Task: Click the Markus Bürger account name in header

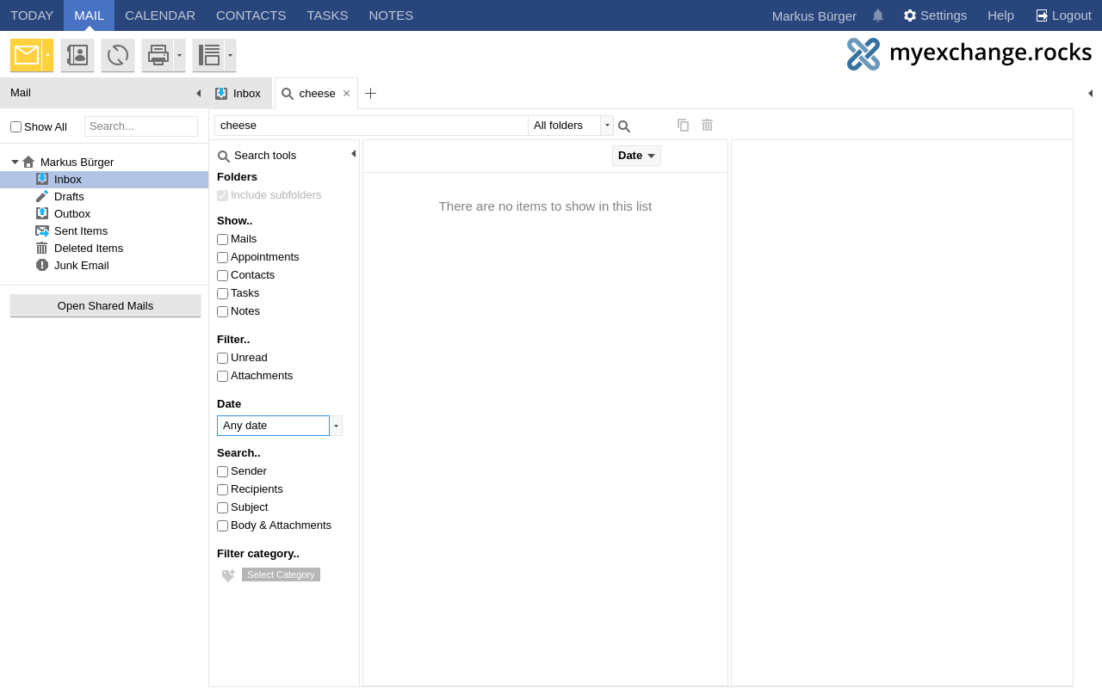Action: 814,15
